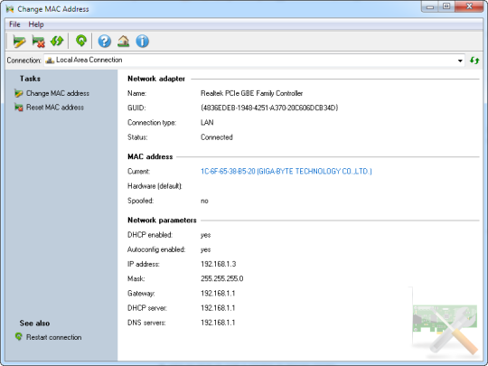488x366 pixels.
Task: Open the File menu
Action: pyautogui.click(x=14, y=24)
